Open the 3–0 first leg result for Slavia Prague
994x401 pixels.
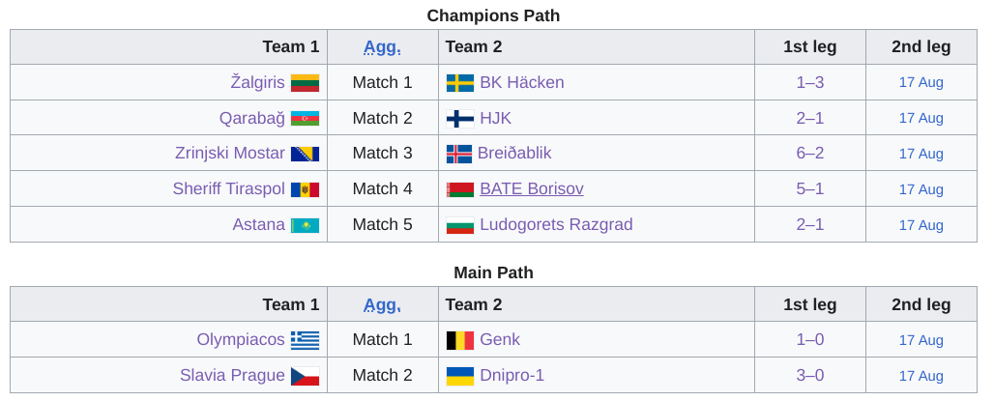(x=810, y=376)
